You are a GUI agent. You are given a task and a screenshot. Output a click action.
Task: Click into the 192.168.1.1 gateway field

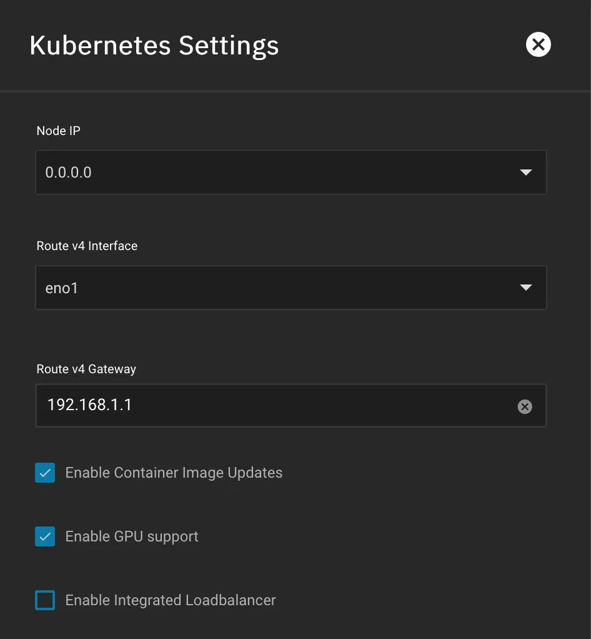coord(275,406)
